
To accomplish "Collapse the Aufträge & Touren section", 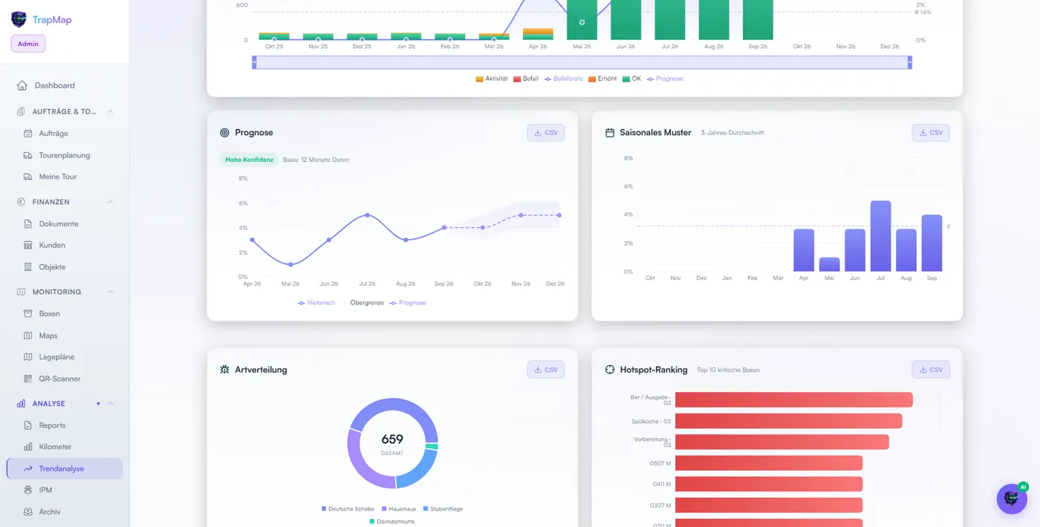I will [x=110, y=111].
